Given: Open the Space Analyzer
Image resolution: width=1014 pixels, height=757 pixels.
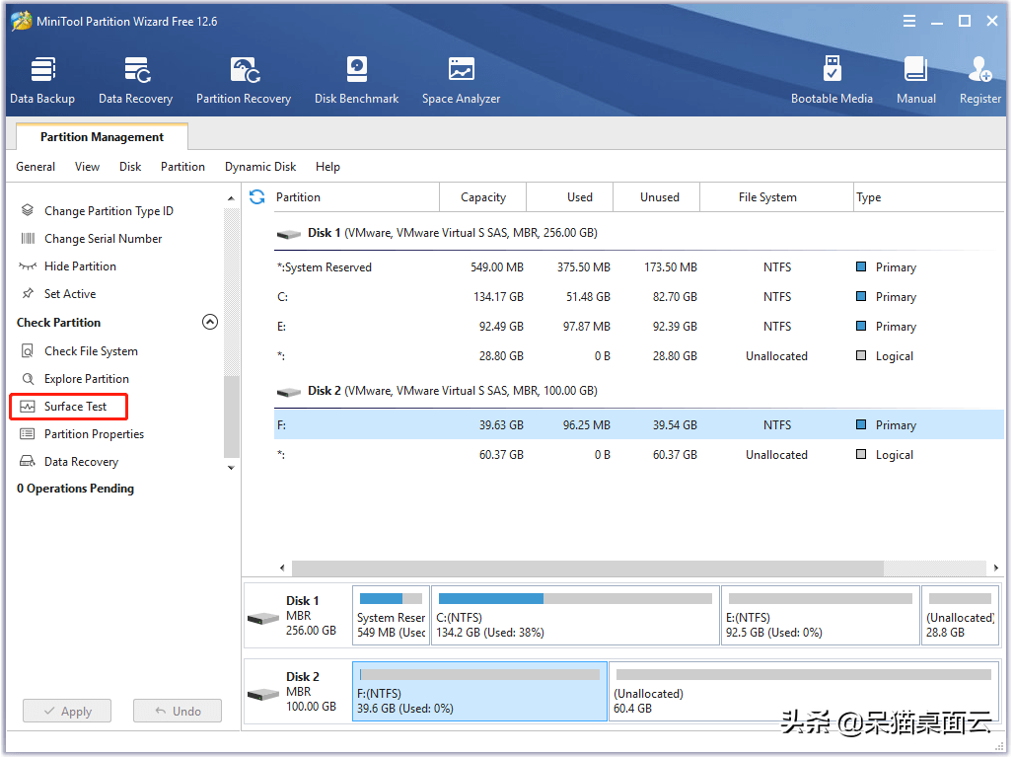Looking at the screenshot, I should (461, 80).
